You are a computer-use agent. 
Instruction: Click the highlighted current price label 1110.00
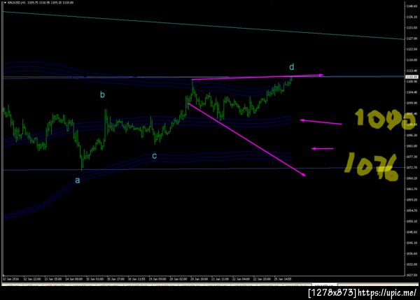412,77
